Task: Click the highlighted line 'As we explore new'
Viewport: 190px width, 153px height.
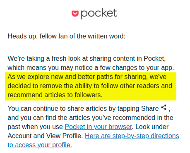Action: [x=87, y=76]
